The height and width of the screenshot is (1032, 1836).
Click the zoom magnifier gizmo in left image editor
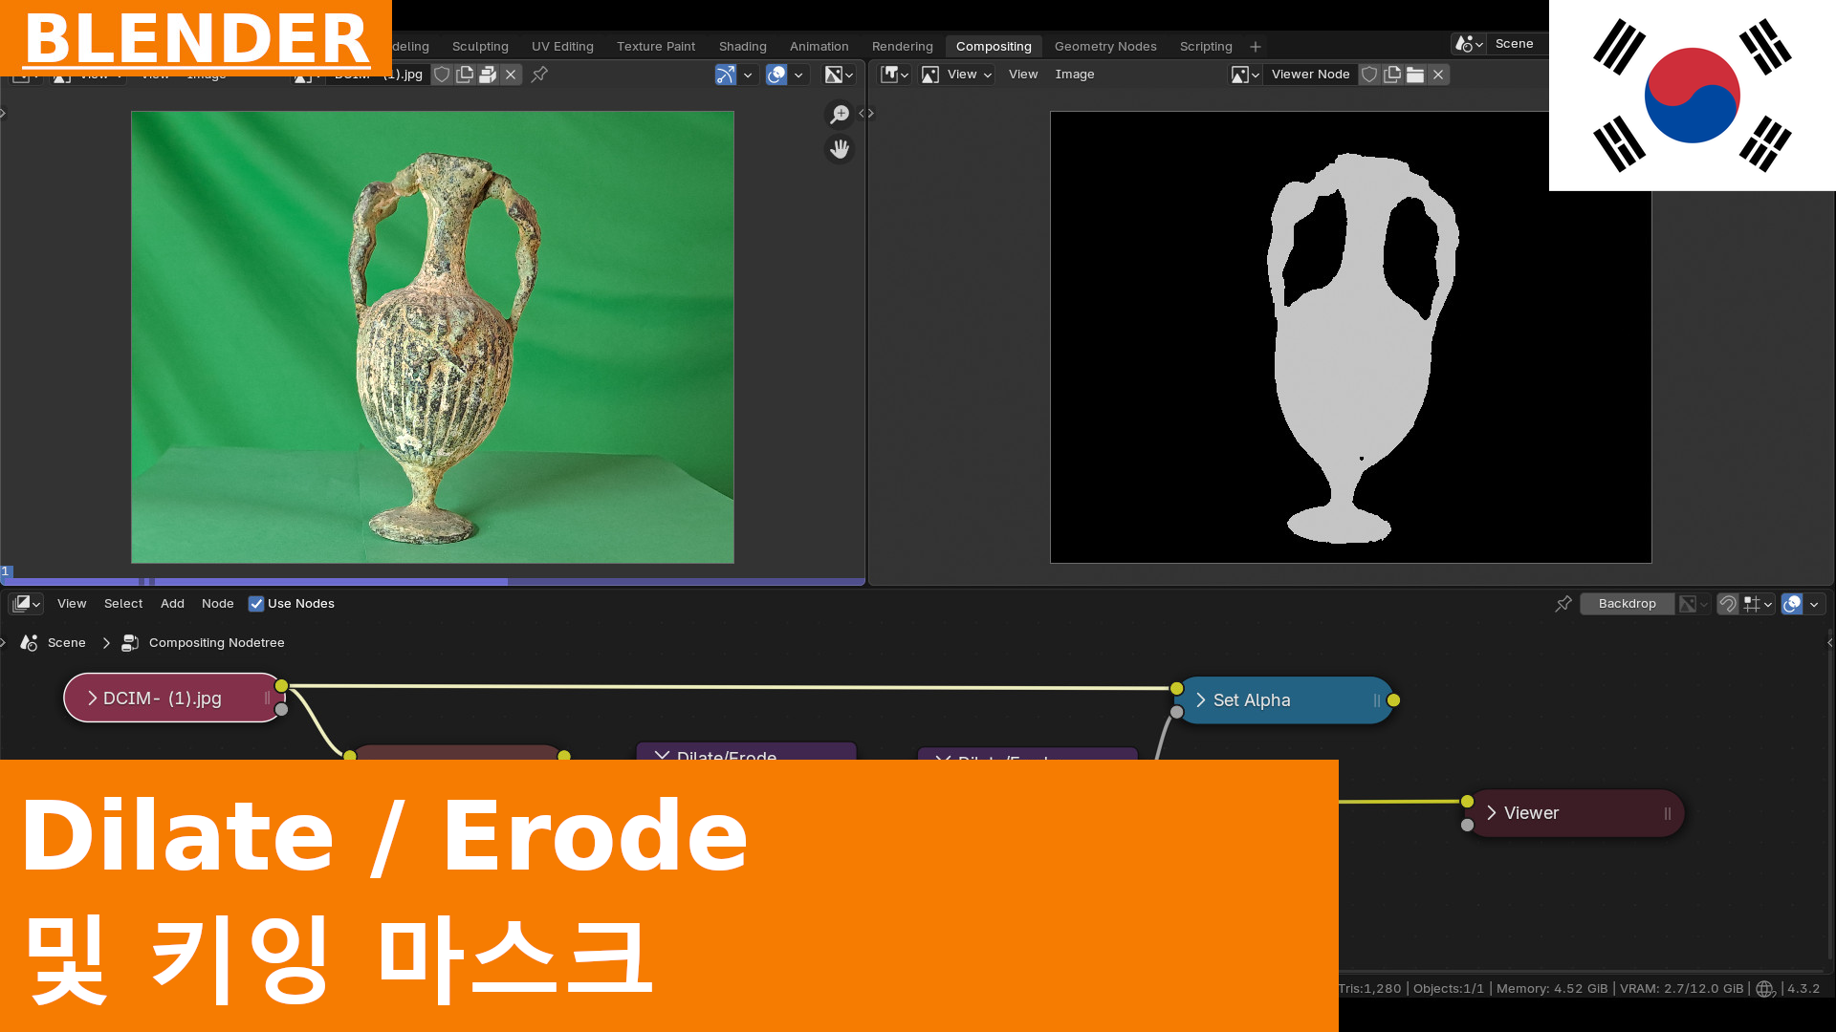pos(840,115)
